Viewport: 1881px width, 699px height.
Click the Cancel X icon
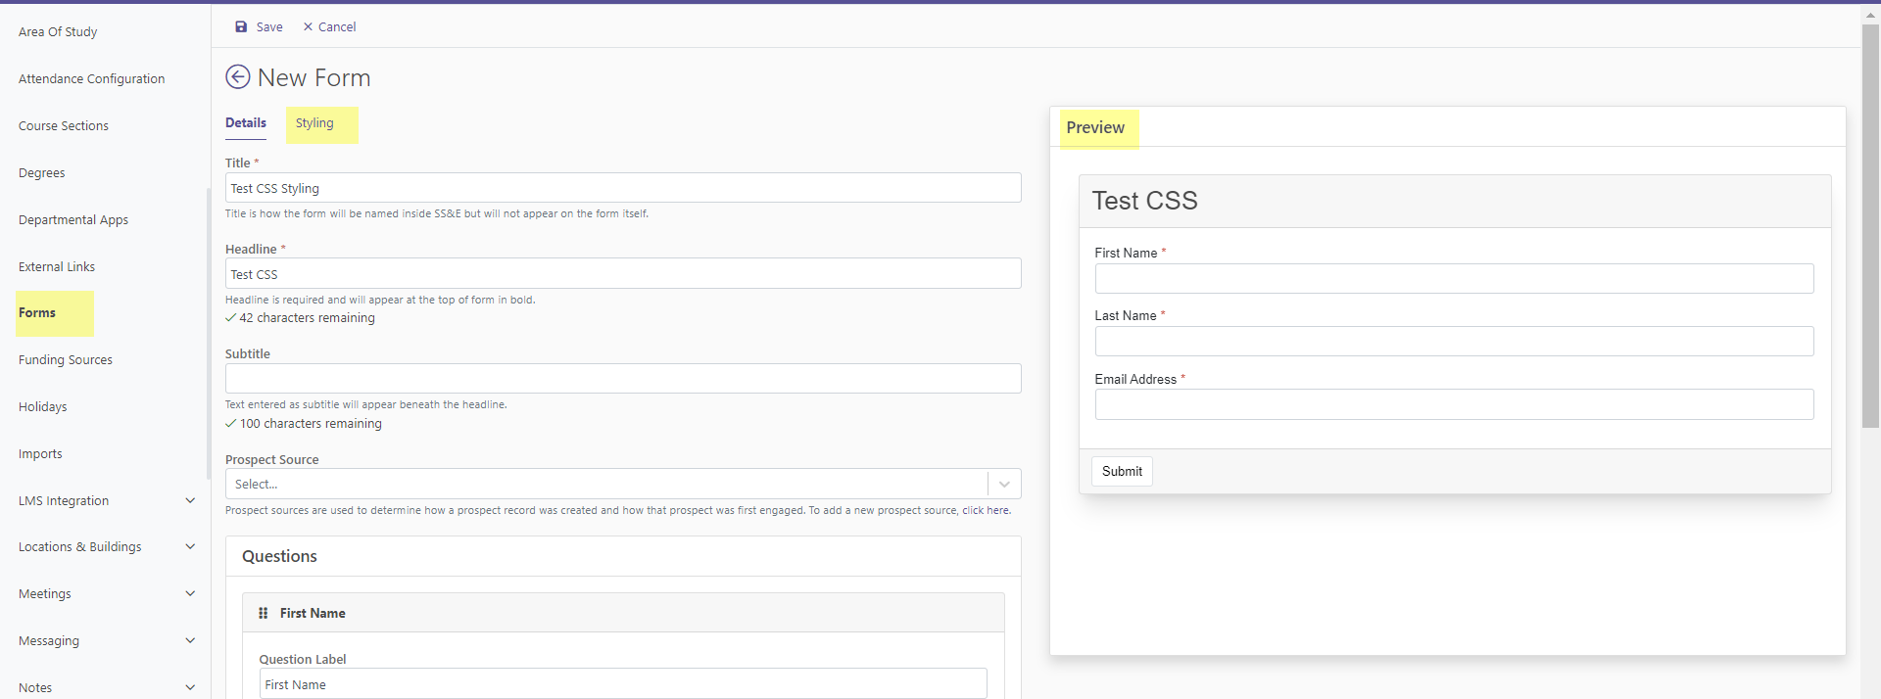coord(308,26)
